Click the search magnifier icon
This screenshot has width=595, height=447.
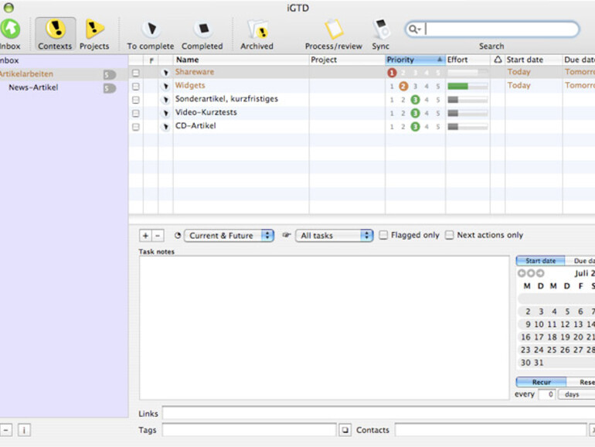[x=413, y=29]
